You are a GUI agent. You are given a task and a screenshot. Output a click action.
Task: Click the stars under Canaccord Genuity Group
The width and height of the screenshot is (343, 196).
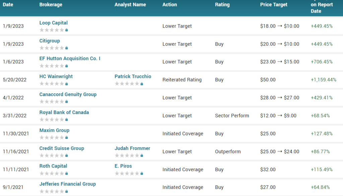pyautogui.click(x=52, y=102)
